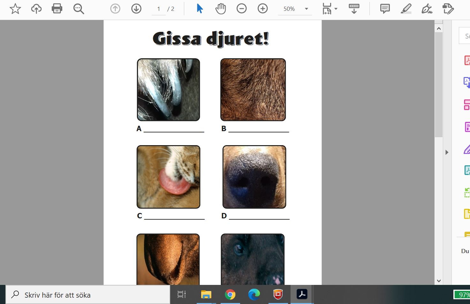Go to the next page with down arrow
This screenshot has width=470, height=304.
pos(136,9)
